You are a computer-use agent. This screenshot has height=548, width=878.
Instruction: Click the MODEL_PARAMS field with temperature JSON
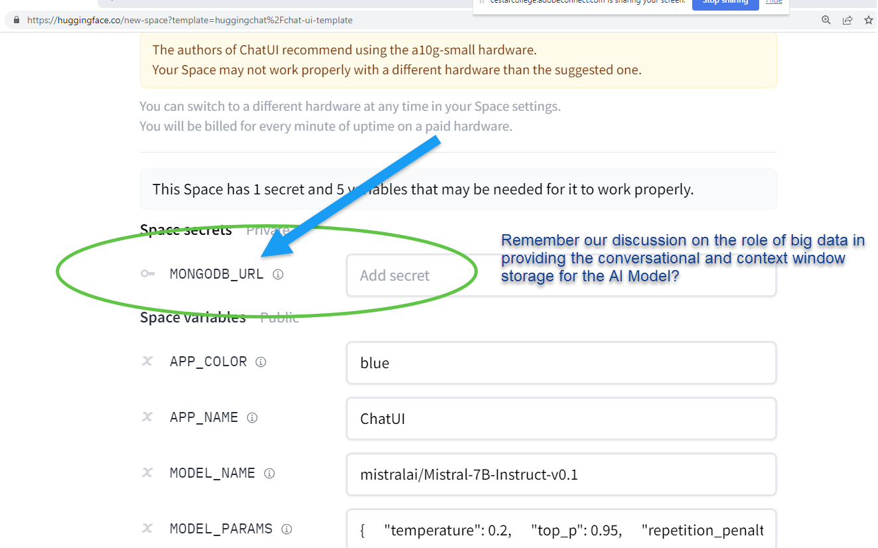561,529
